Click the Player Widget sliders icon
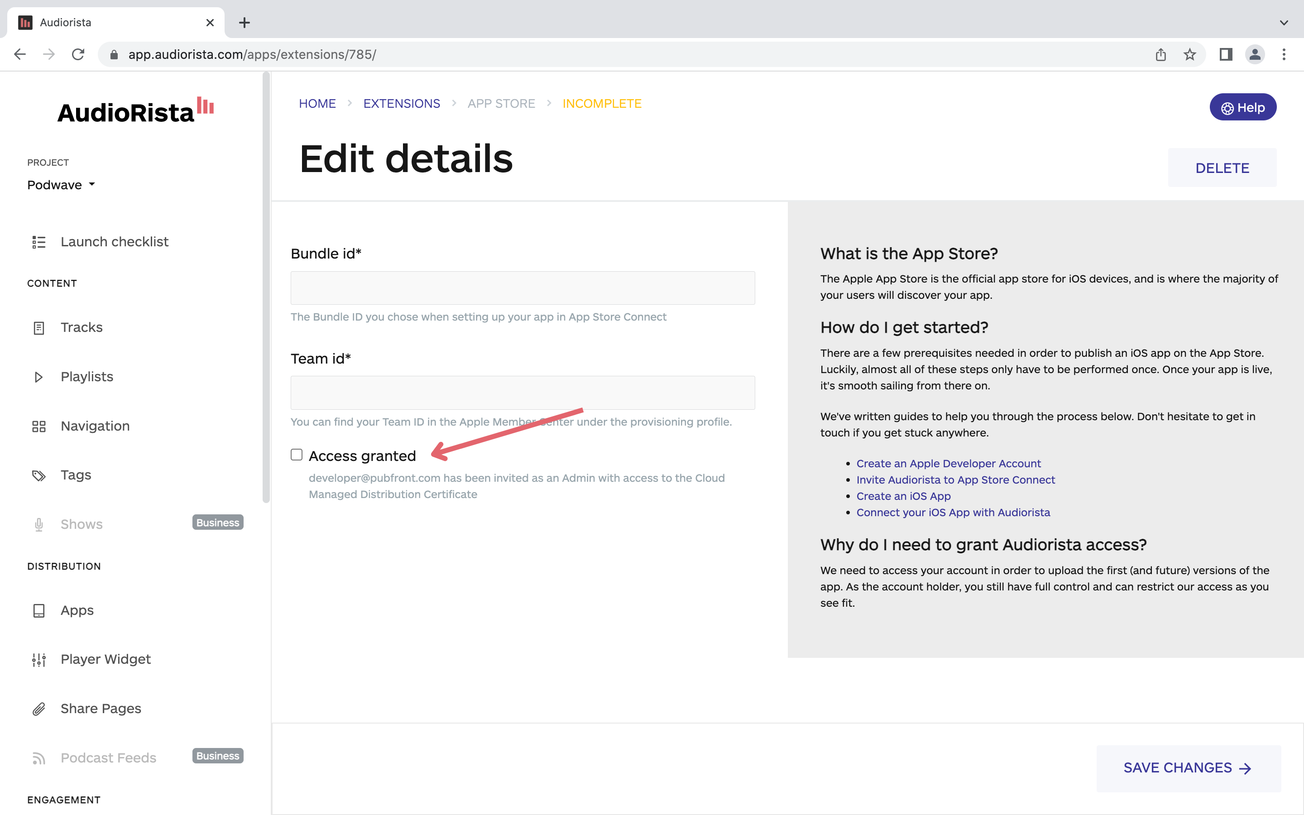Image resolution: width=1304 pixels, height=815 pixels. 39,660
